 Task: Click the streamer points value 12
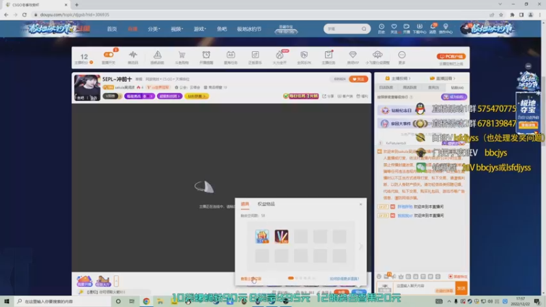click(x=84, y=57)
